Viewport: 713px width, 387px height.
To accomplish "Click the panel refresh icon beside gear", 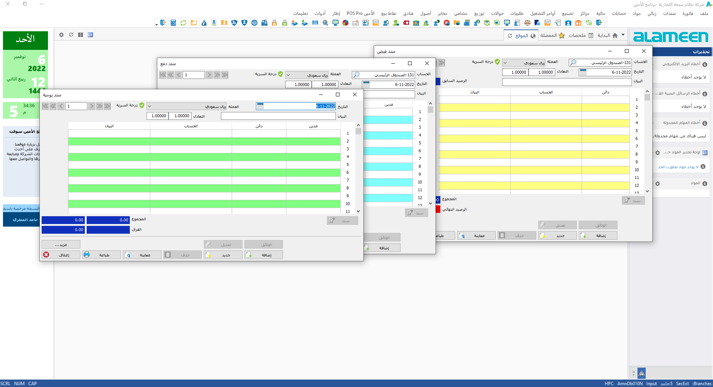I will [71, 35].
